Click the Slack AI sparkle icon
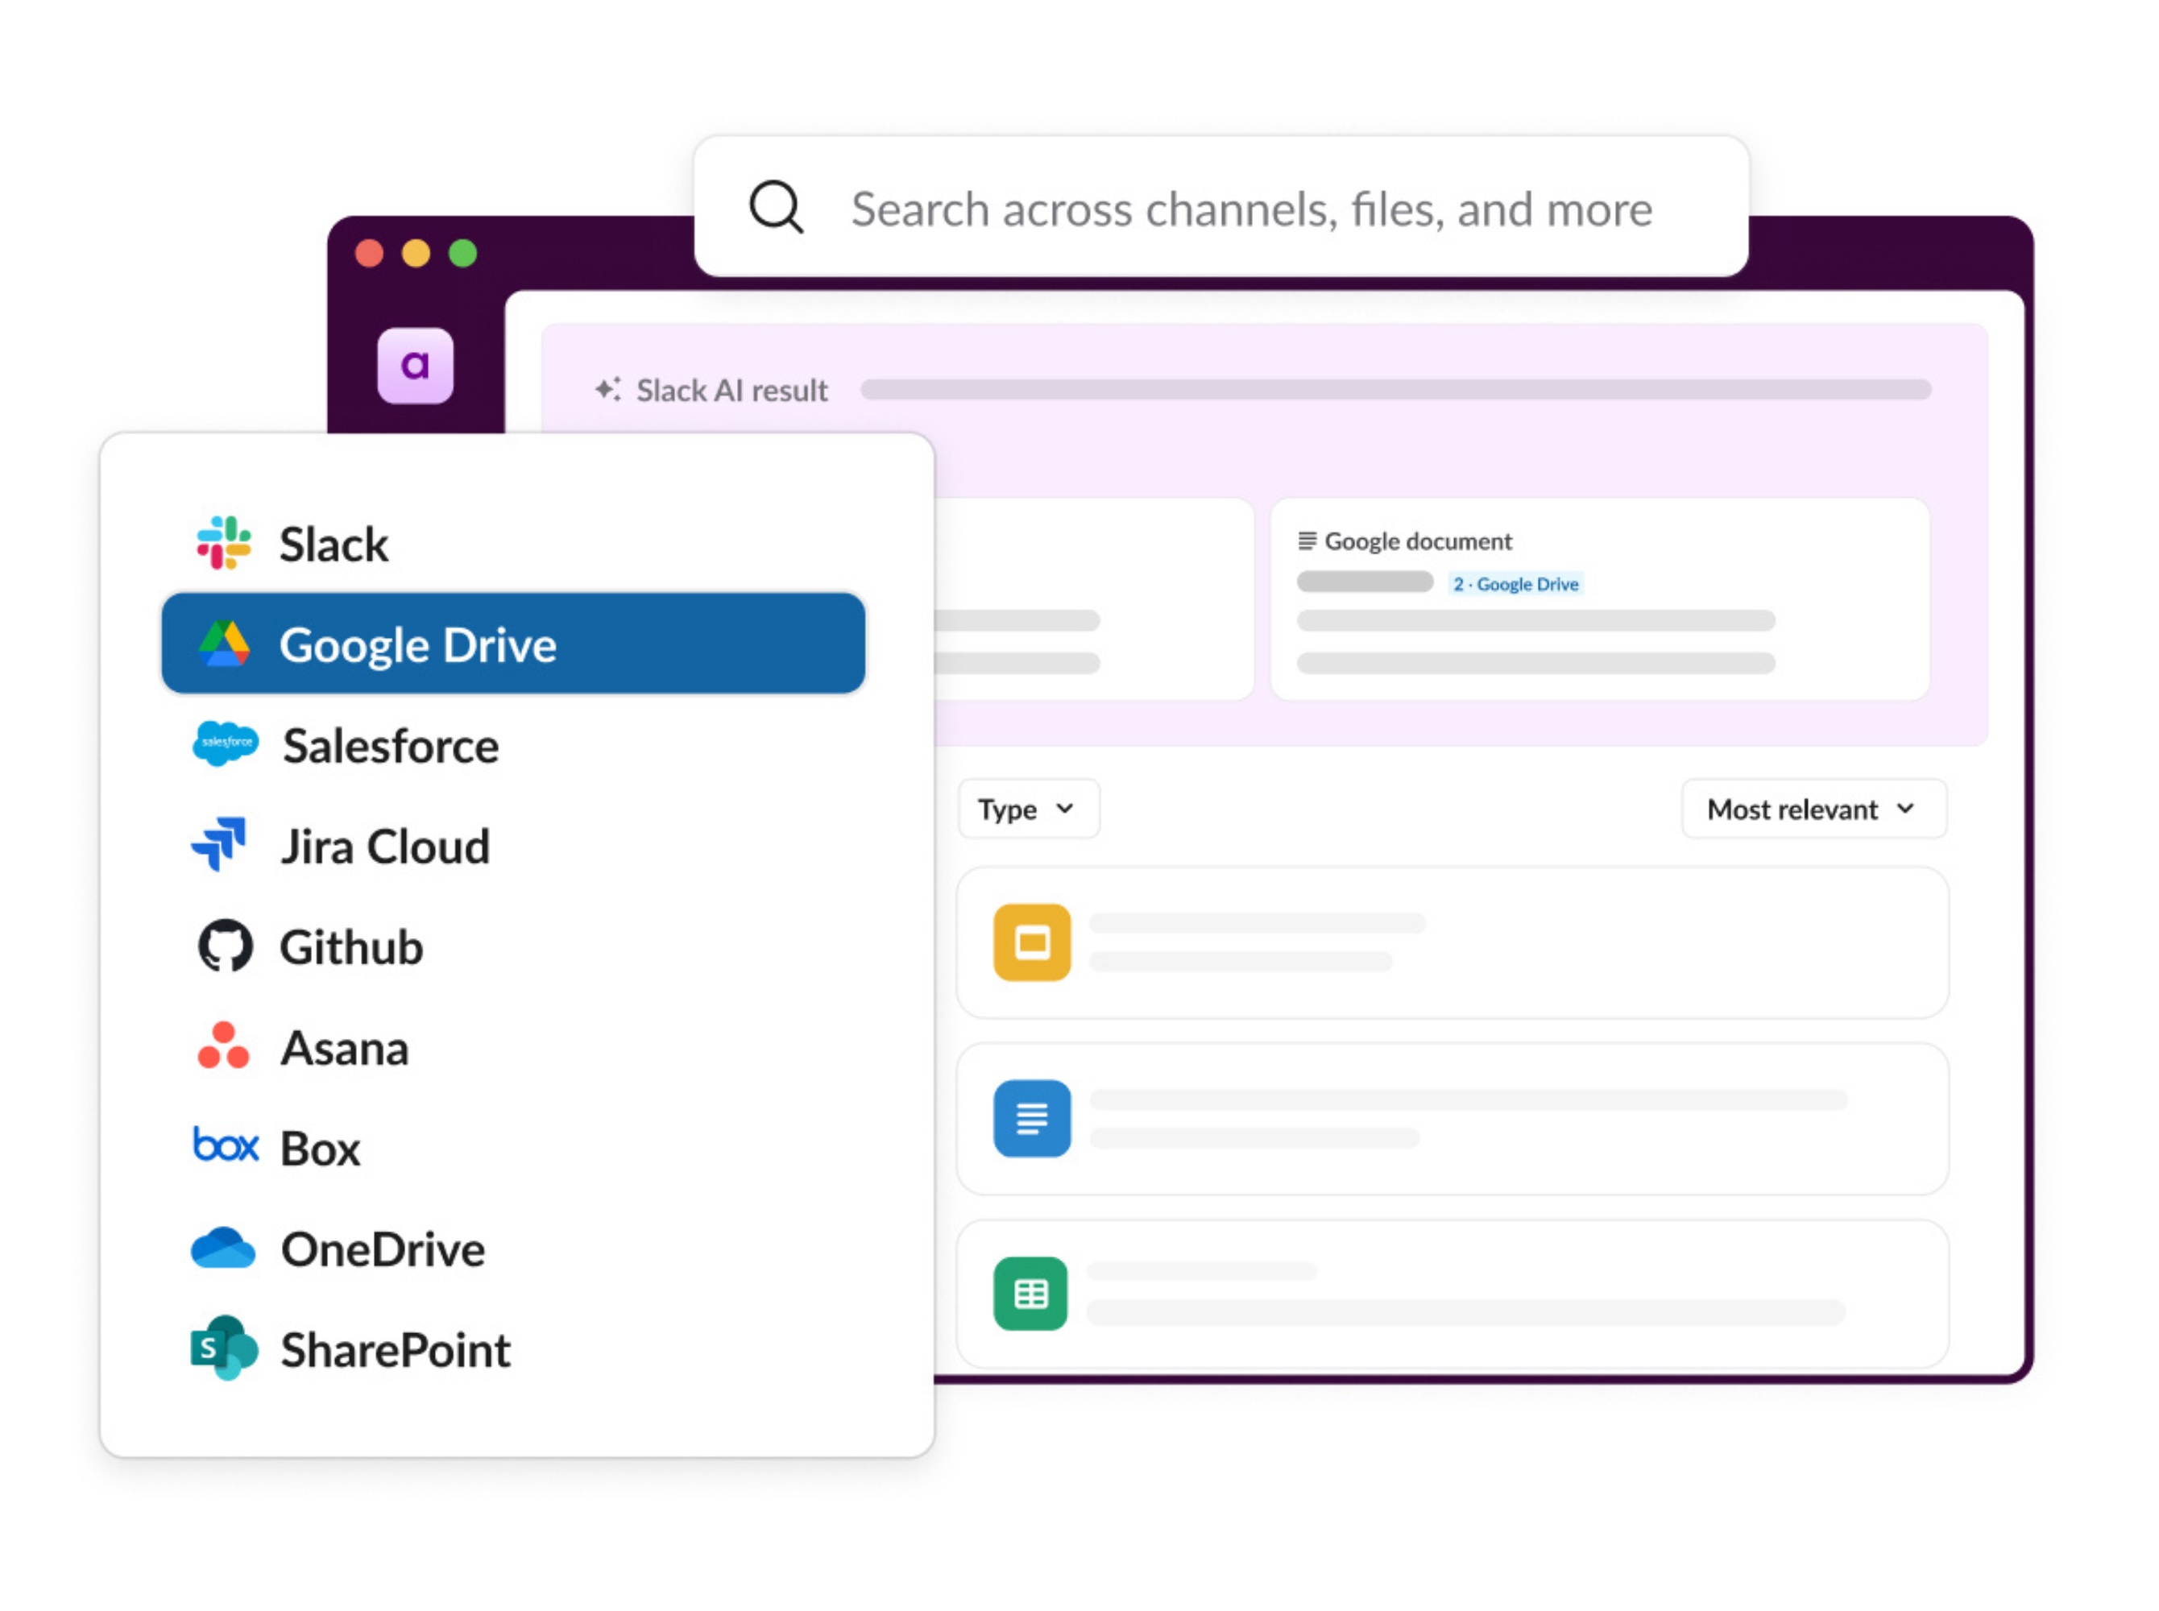This screenshot has height=1611, width=2159. (607, 389)
